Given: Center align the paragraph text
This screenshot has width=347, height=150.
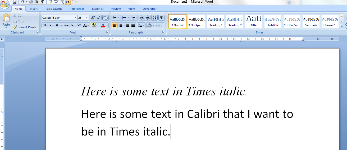Looking at the screenshot, I should click(121, 25).
